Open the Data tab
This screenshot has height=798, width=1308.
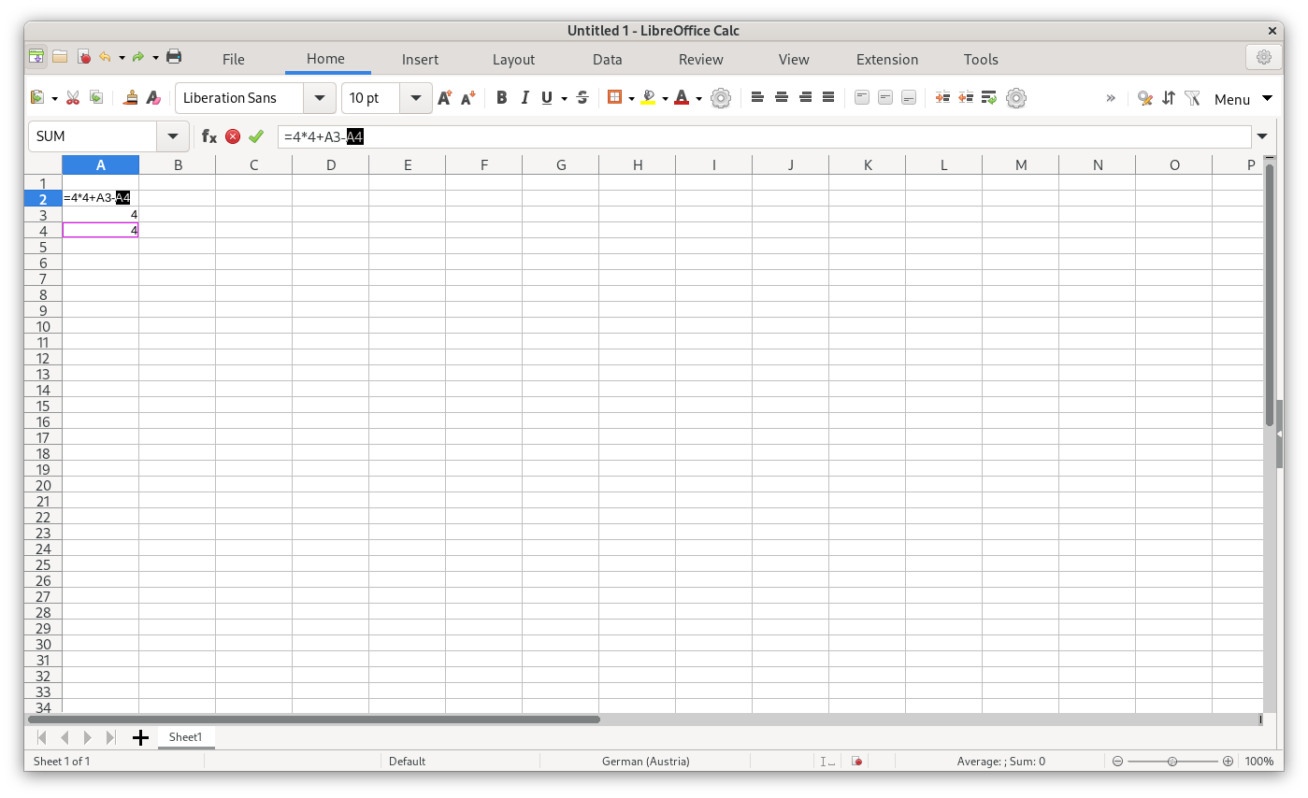tap(607, 59)
